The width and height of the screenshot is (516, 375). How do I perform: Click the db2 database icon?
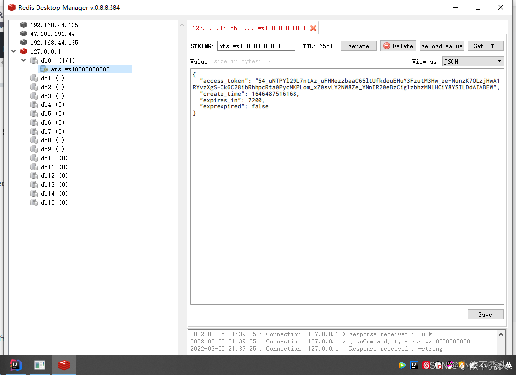[x=34, y=87]
